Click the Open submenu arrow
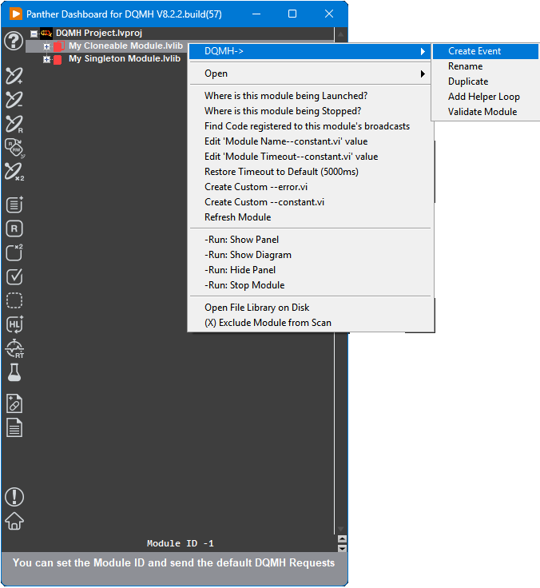The height and width of the screenshot is (588, 540). tap(423, 73)
